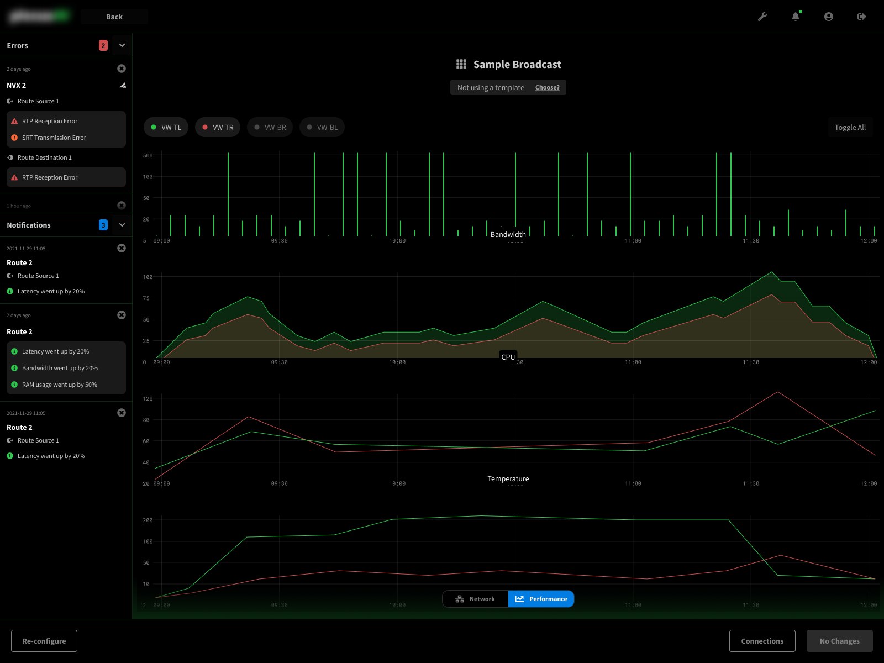Image resolution: width=884 pixels, height=663 pixels.
Task: Click Choose? to pick a template
Action: pos(547,87)
